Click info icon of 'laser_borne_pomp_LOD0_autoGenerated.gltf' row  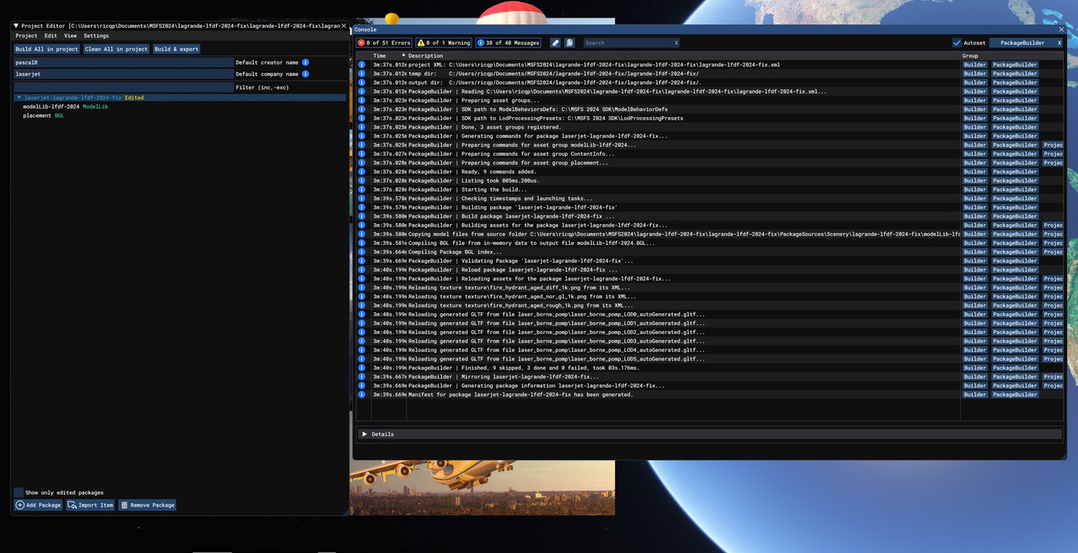point(362,314)
